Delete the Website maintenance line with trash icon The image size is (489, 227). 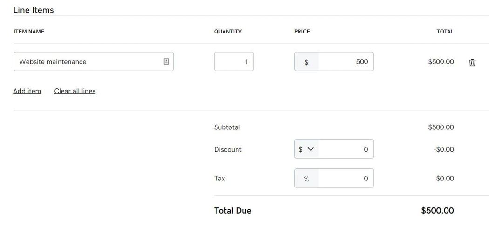(x=472, y=62)
